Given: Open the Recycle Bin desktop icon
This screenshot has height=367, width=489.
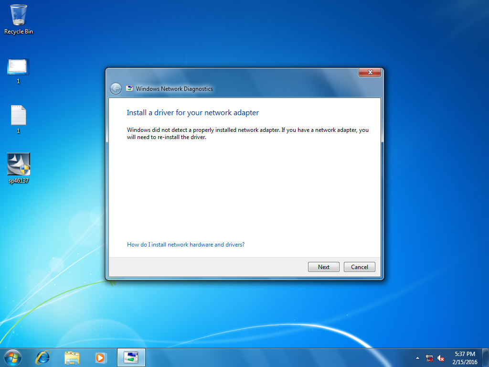Looking at the screenshot, I should coord(19,19).
